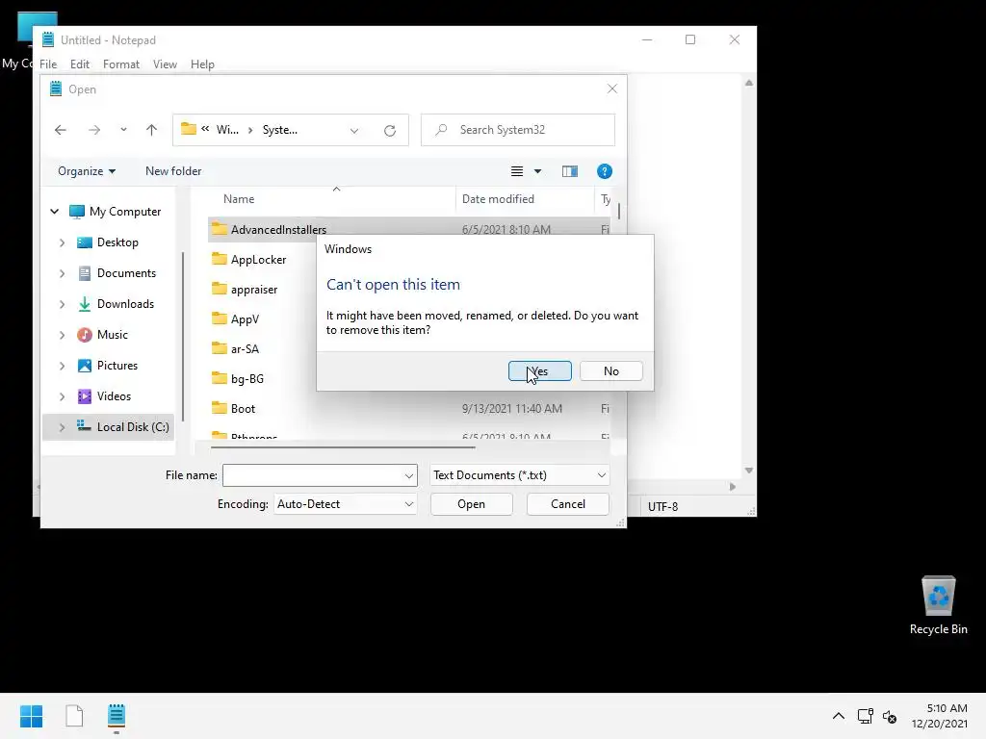The width and height of the screenshot is (986, 739).
Task: Open the network tray icon
Action: 866,716
